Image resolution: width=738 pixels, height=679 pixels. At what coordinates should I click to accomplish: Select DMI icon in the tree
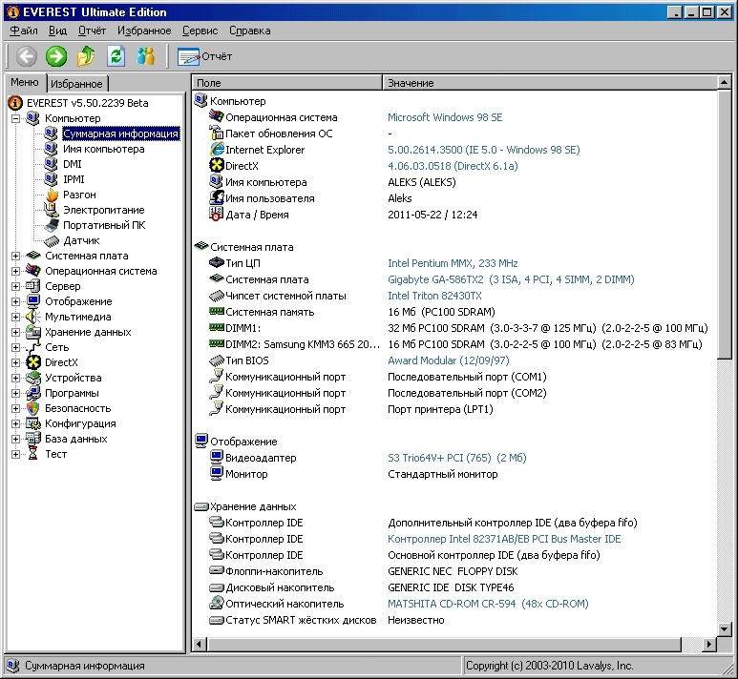click(x=51, y=164)
